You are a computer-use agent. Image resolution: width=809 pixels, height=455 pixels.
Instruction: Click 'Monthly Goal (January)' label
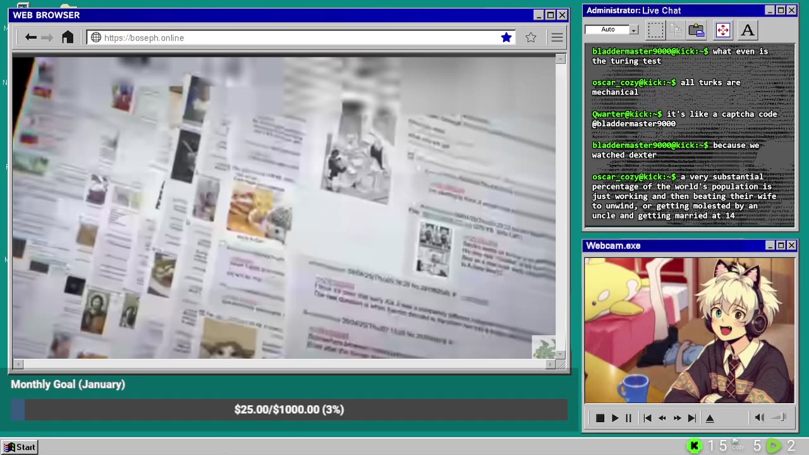click(x=68, y=384)
